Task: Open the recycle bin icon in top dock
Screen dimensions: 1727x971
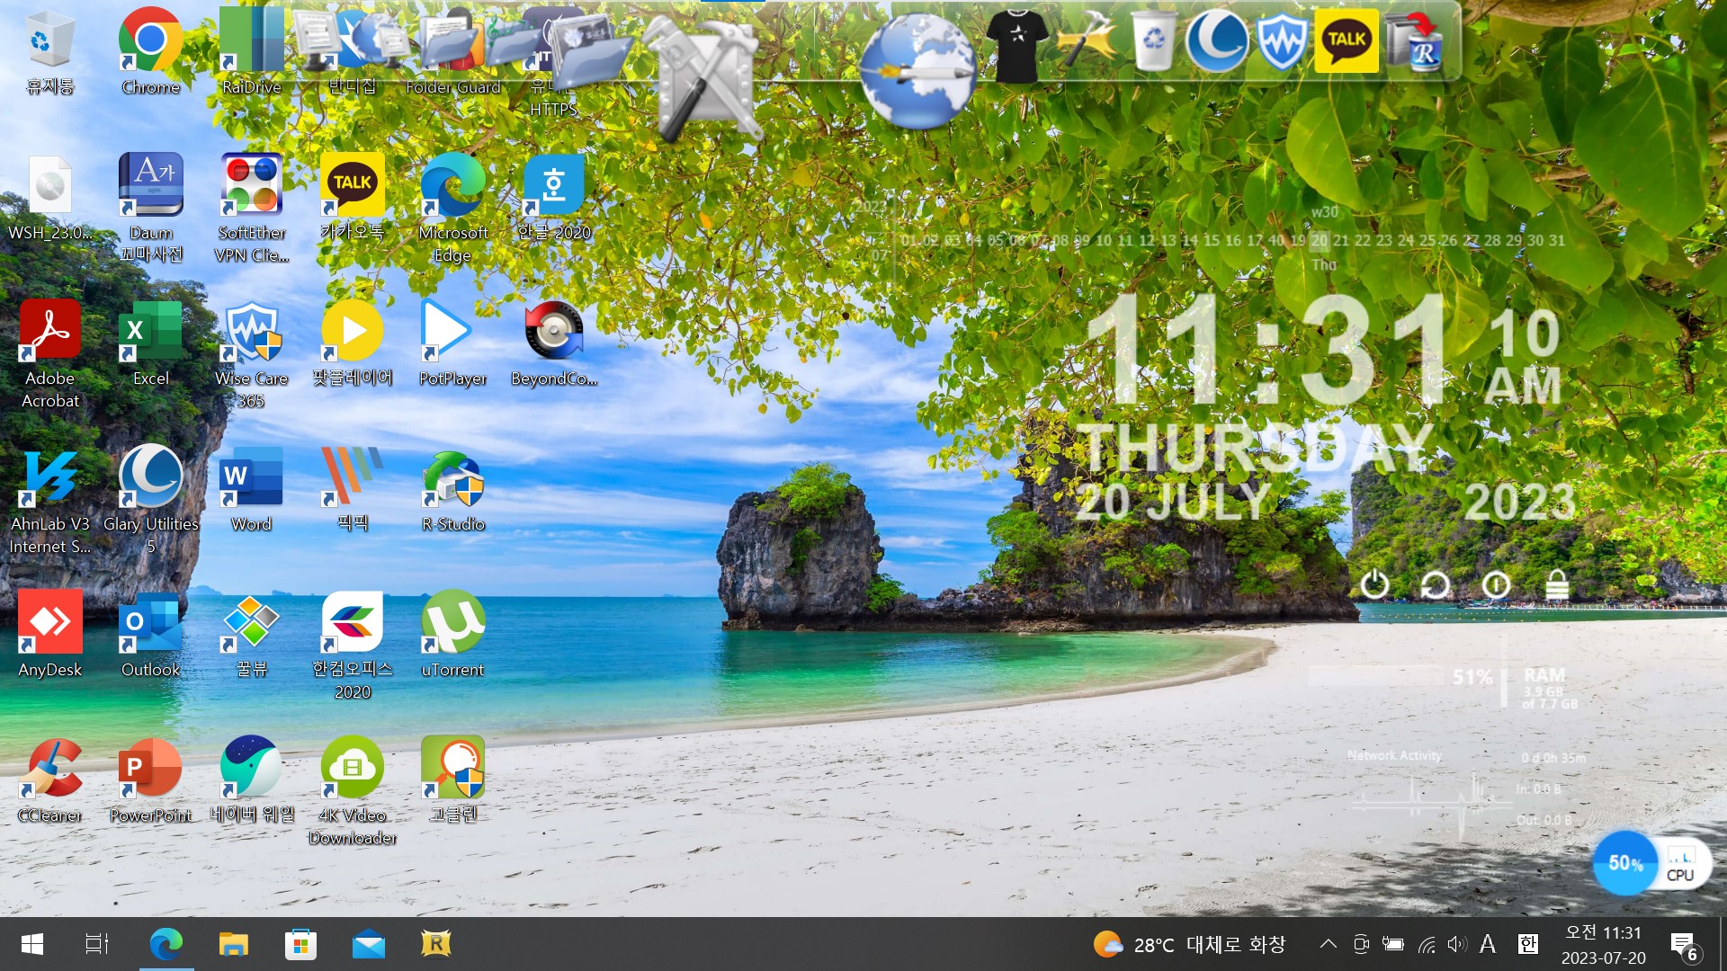Action: 1153,40
